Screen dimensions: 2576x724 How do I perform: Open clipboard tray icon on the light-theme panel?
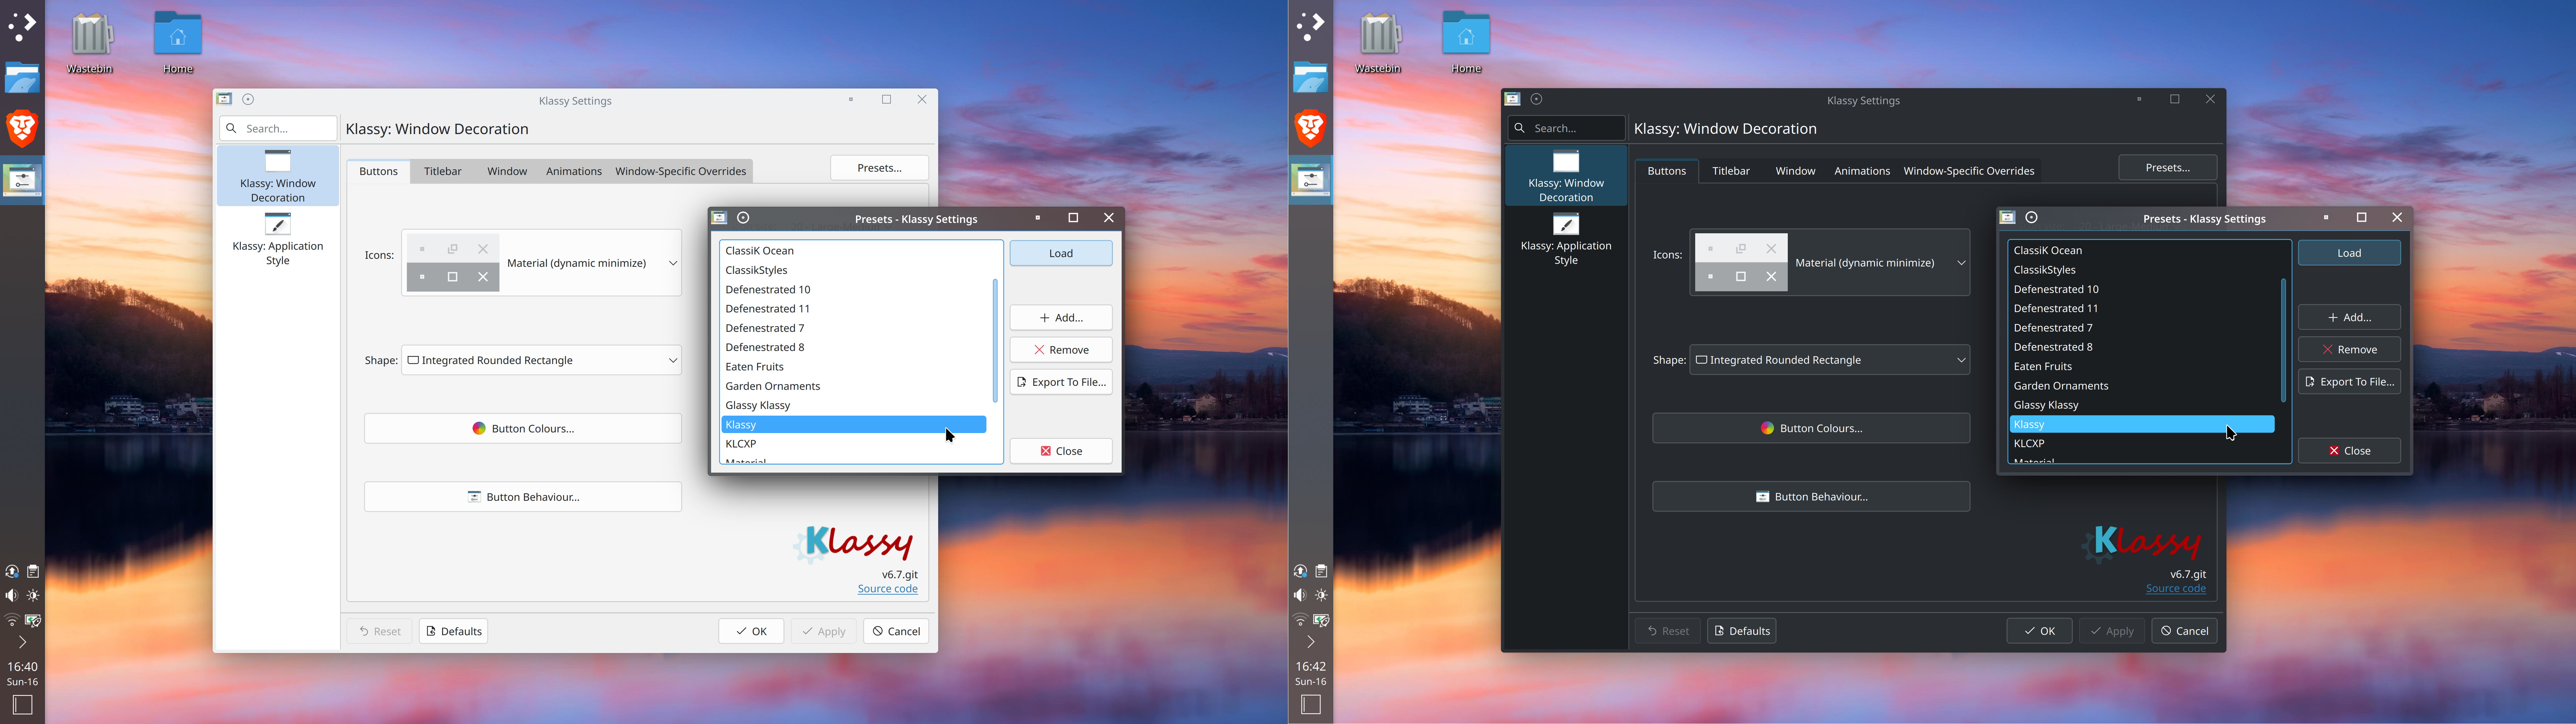pos(33,572)
